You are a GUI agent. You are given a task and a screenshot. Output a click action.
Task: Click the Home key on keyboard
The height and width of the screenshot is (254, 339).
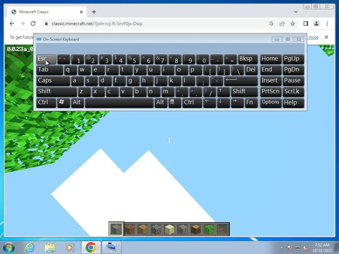pyautogui.click(x=271, y=60)
